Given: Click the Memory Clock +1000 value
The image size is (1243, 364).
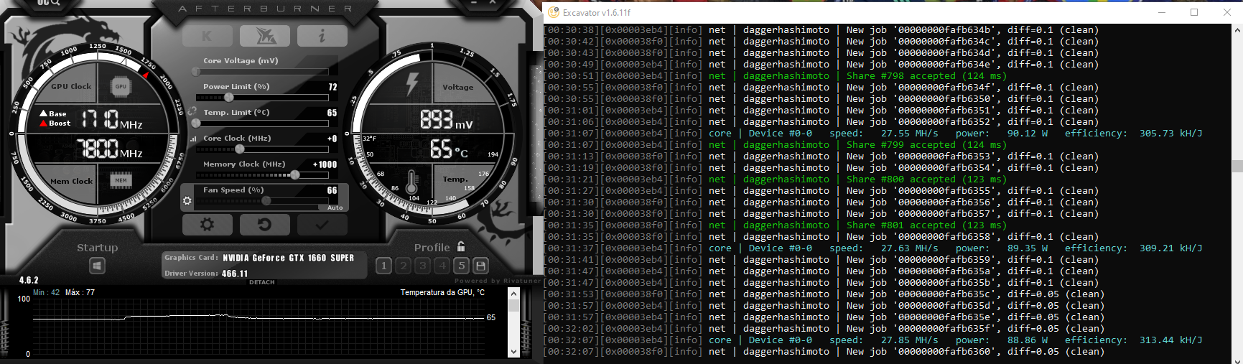Looking at the screenshot, I should [325, 164].
